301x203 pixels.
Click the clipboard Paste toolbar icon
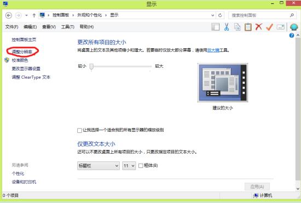[x=248, y=27]
